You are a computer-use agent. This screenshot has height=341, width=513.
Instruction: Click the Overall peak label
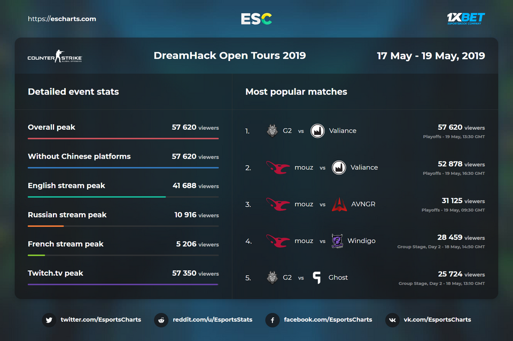click(51, 127)
